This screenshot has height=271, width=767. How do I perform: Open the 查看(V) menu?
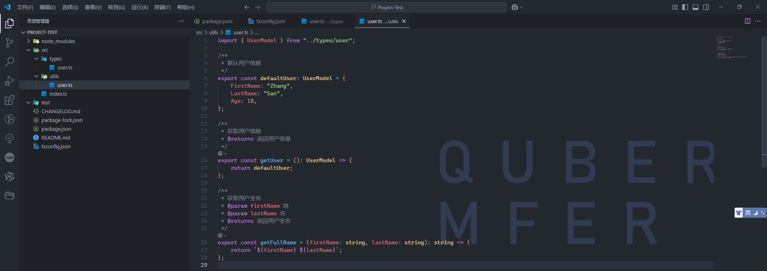point(93,7)
